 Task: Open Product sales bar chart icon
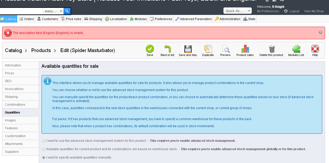point(245,49)
